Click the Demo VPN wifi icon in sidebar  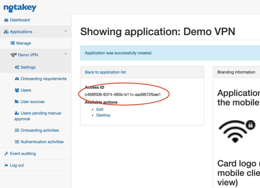[13, 55]
